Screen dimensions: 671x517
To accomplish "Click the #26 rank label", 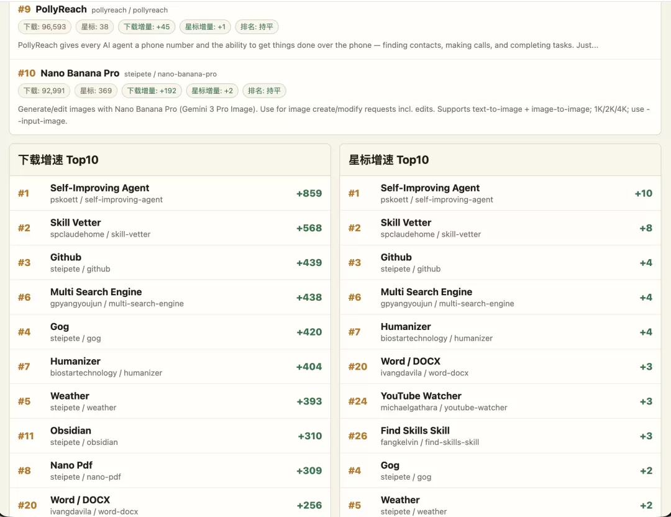I will [x=357, y=436].
